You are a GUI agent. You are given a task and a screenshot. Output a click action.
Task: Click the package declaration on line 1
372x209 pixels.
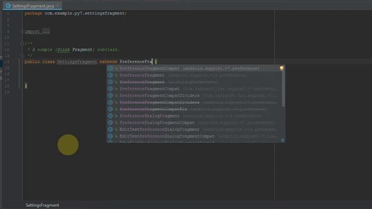[76, 13]
